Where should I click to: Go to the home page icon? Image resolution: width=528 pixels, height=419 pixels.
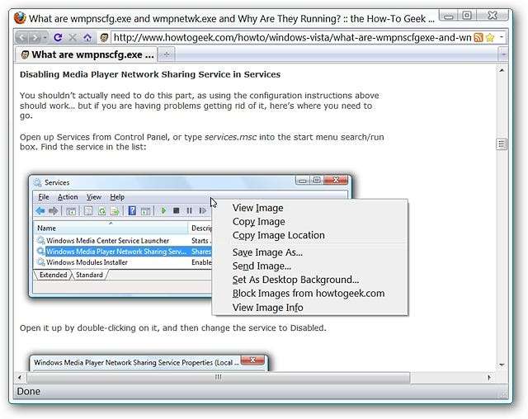tap(87, 37)
